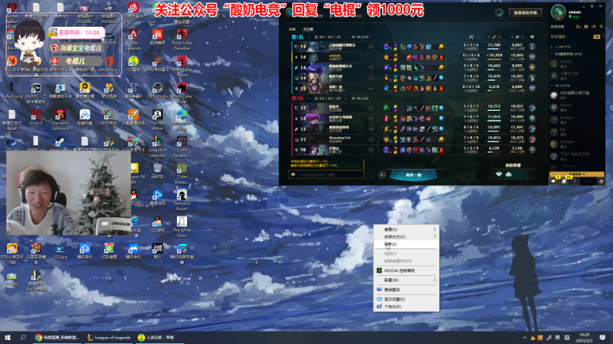Click the crossed-swords KDA column header

(x=471, y=37)
